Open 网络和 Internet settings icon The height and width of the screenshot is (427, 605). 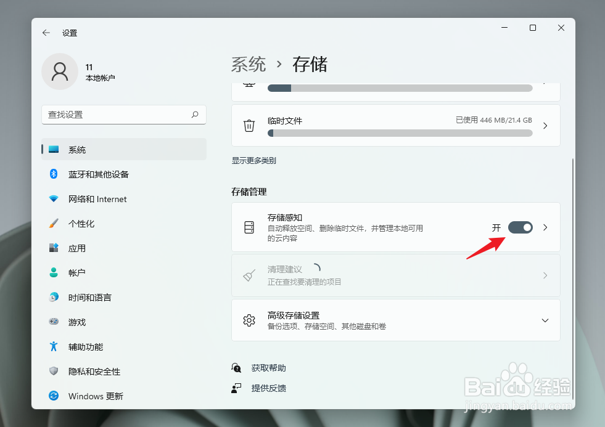tap(54, 198)
